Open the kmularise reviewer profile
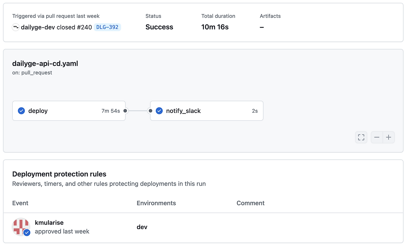407x245 pixels. [x=49, y=222]
